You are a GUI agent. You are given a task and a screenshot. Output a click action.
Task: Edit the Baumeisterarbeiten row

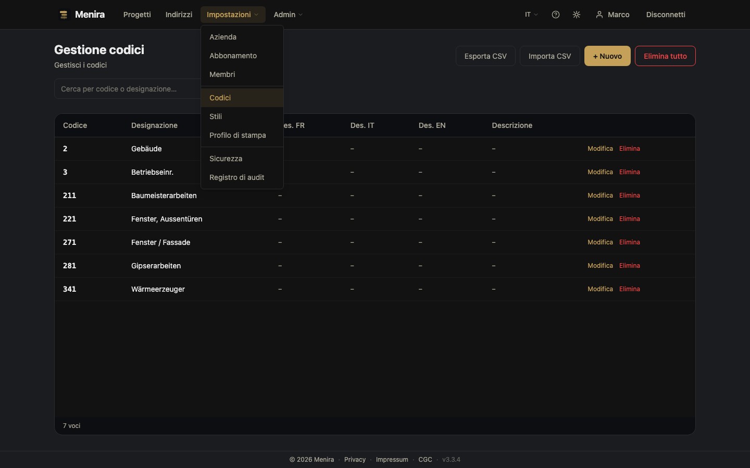(x=600, y=196)
